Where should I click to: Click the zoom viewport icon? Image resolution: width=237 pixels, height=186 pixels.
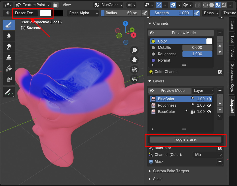134,50
